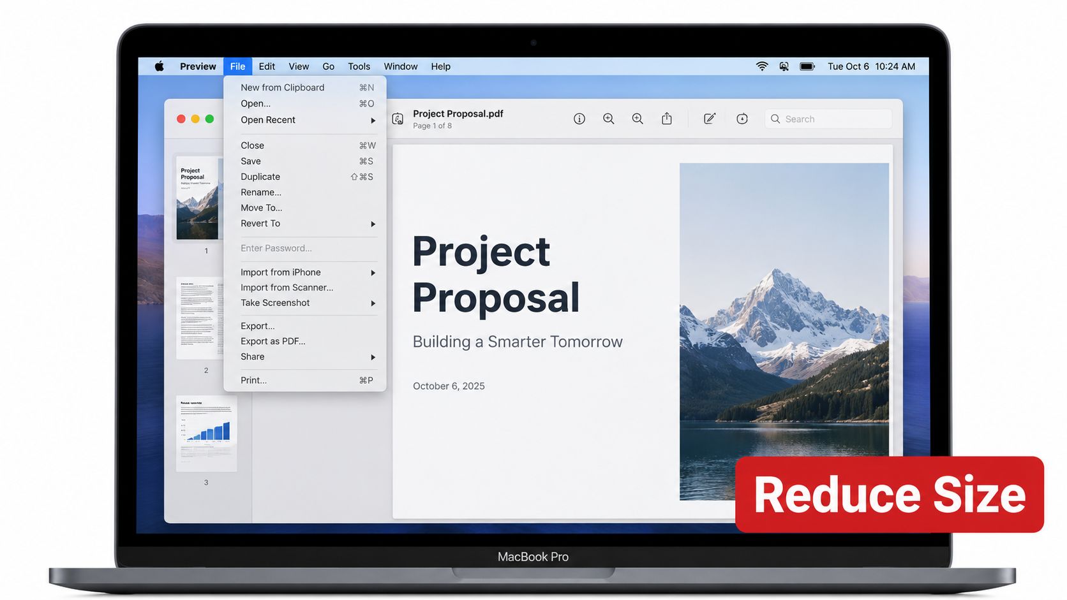Expand the Open Recent submenu
This screenshot has width=1067, height=600.
[x=305, y=120]
